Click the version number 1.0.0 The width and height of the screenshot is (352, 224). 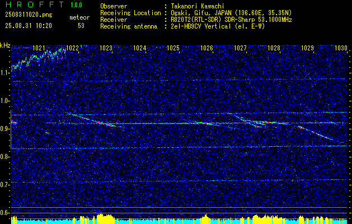[x=76, y=4]
